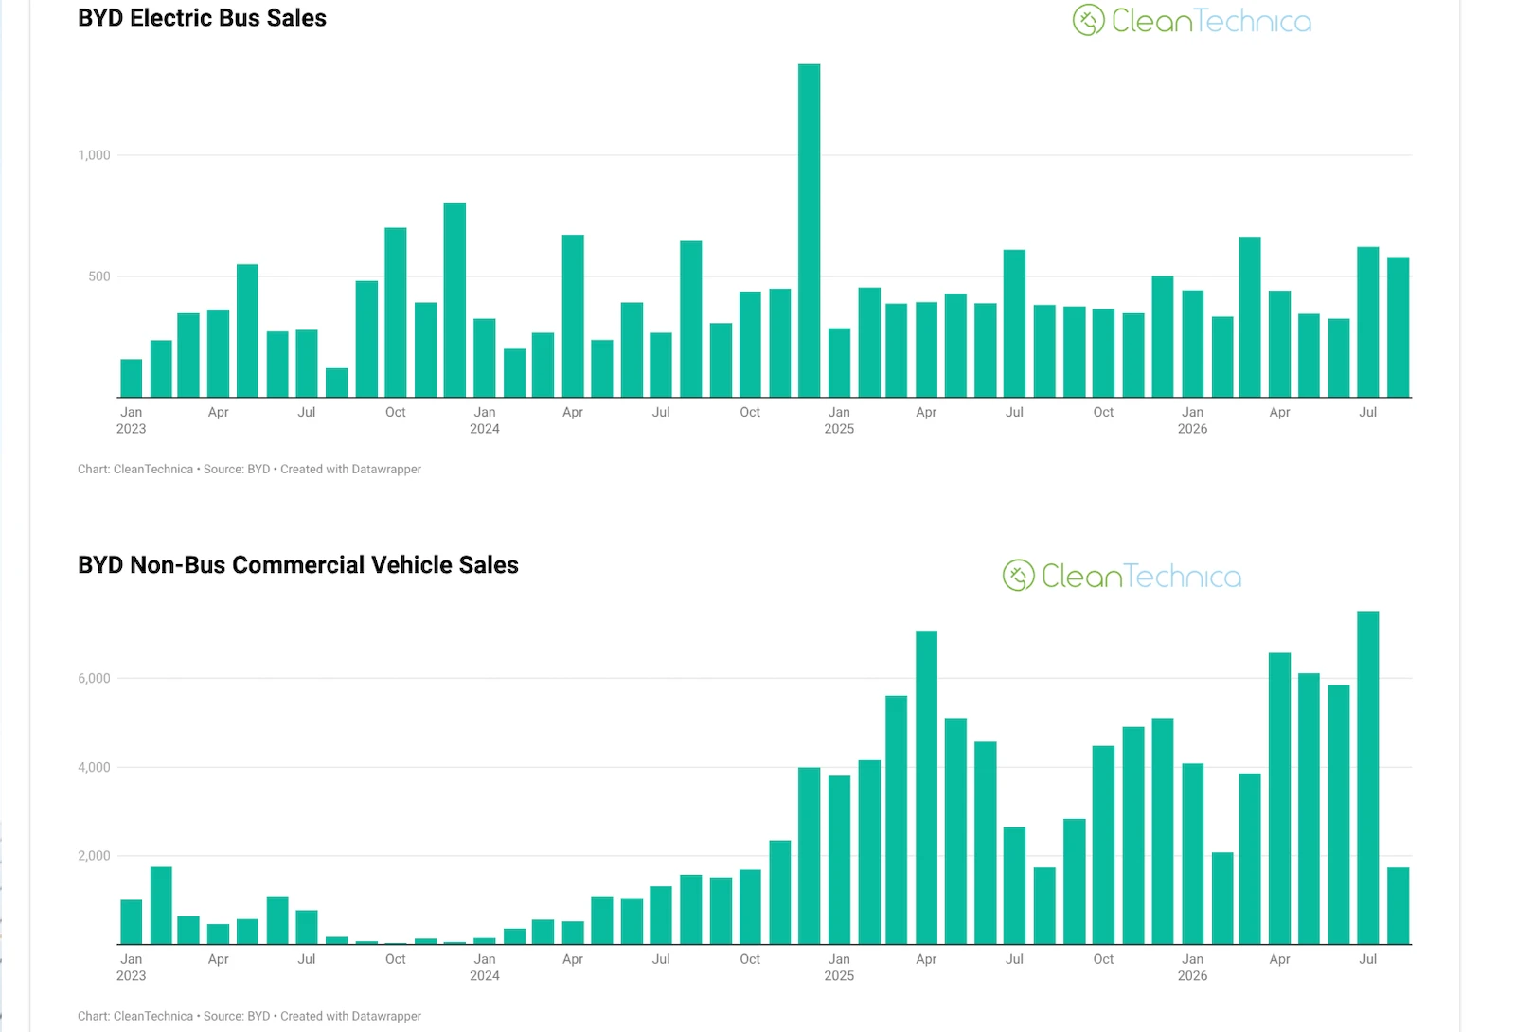The width and height of the screenshot is (1515, 1032).
Task: Click the "Jan 2026" axis label in Electric Bus chart
Action: pyautogui.click(x=1193, y=420)
